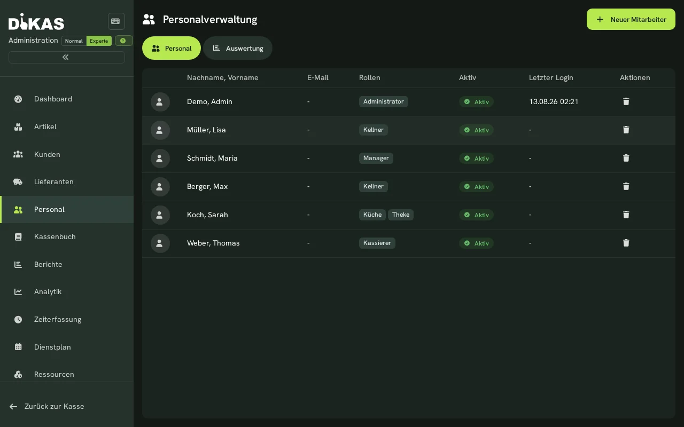Switch to Normal mode
The image size is (684, 427).
point(74,41)
